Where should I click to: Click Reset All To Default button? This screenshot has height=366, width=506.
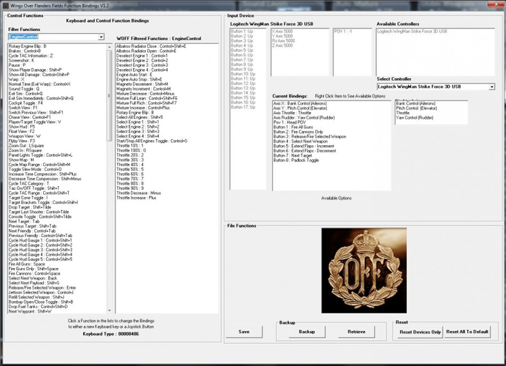(467, 332)
